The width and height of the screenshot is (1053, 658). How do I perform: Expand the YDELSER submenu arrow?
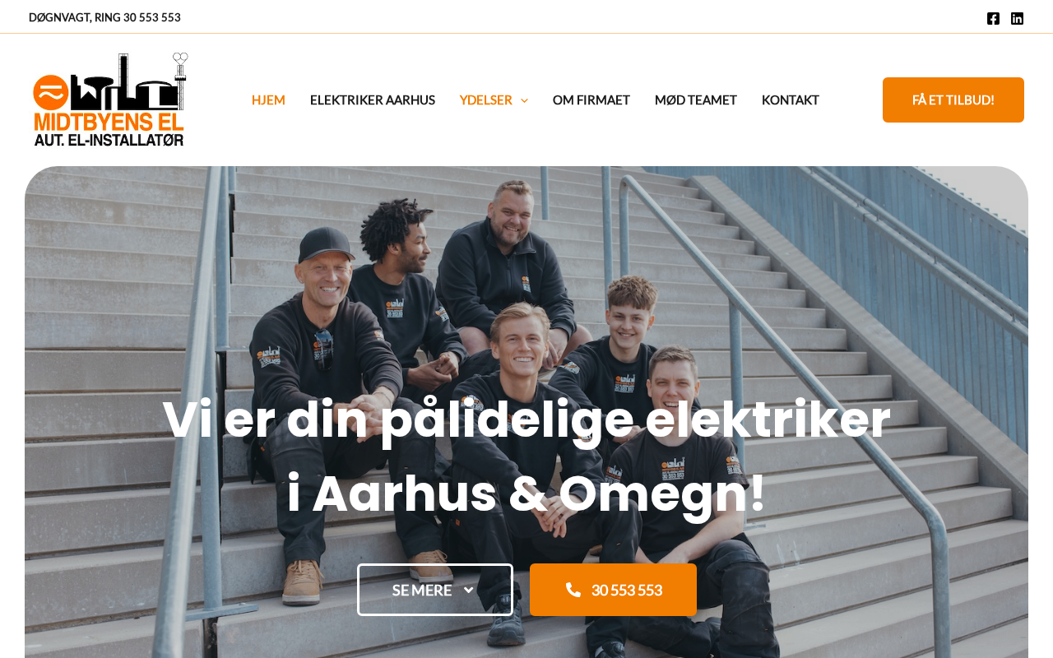click(524, 100)
